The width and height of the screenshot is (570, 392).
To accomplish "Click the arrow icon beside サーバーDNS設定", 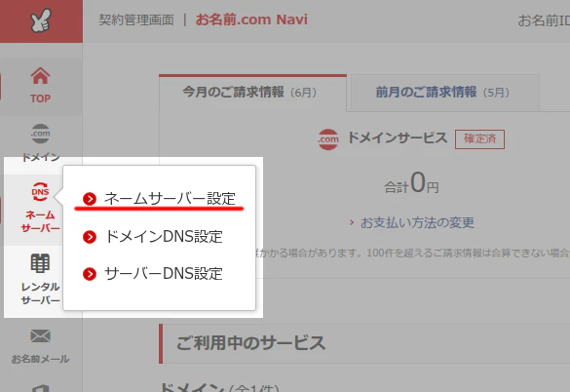I will 90,274.
